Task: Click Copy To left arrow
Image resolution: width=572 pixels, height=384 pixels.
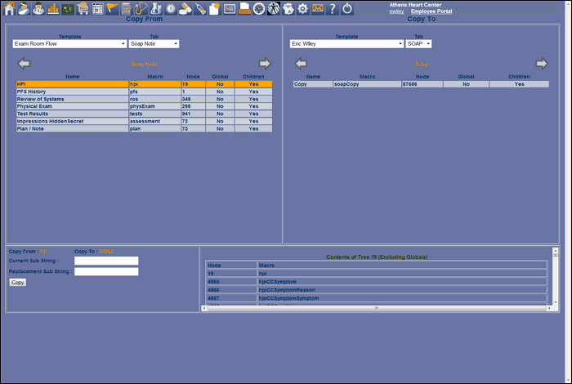Action: tap(301, 64)
